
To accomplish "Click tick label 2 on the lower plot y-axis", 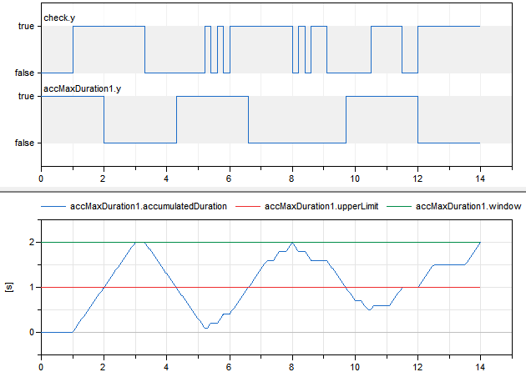I will click(x=31, y=243).
